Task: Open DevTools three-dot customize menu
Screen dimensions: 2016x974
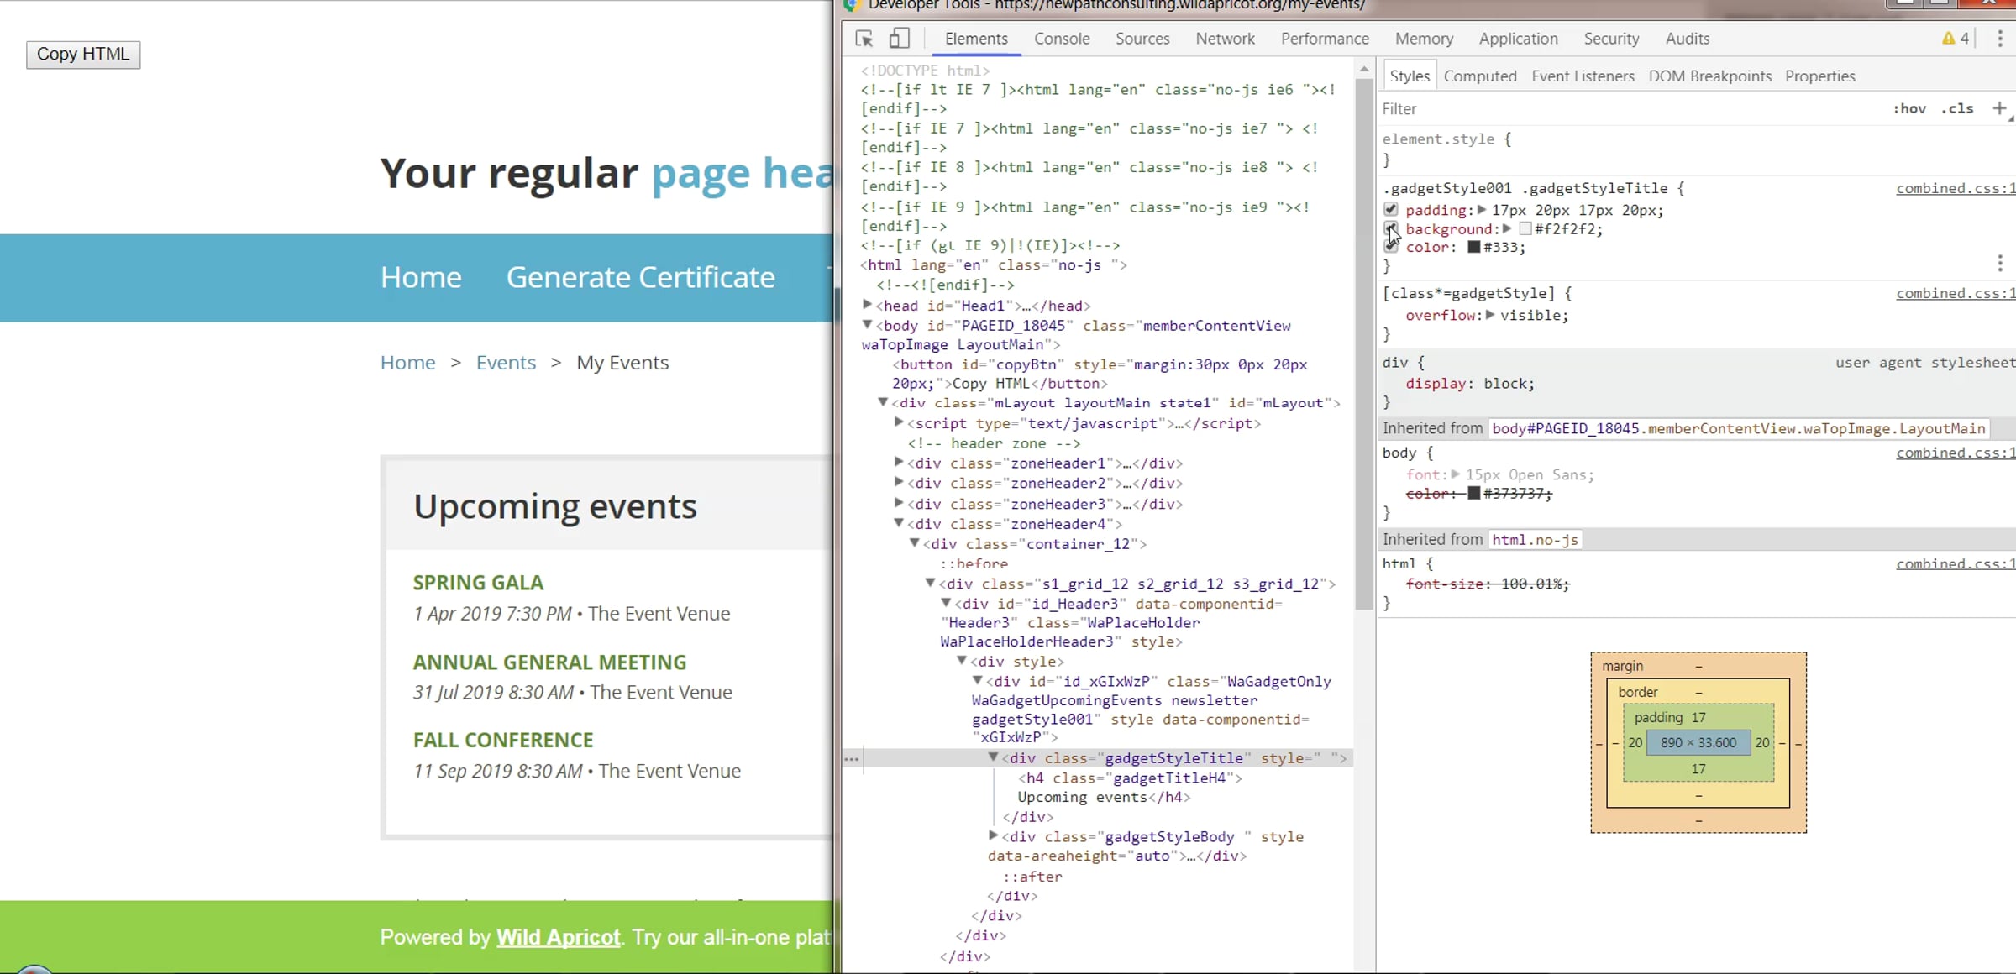Action: point(2000,39)
